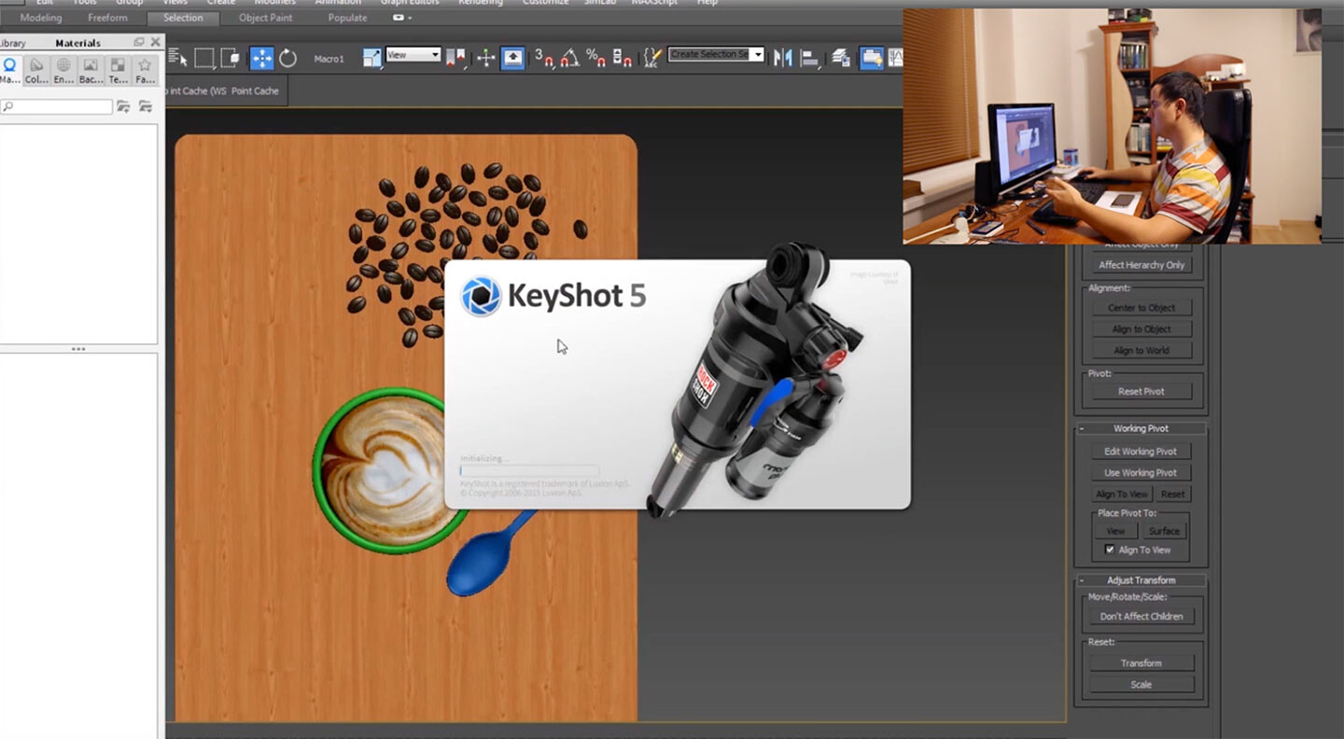Activate the Select and Rotate tool
The width and height of the screenshot is (1344, 739).
tap(288, 58)
